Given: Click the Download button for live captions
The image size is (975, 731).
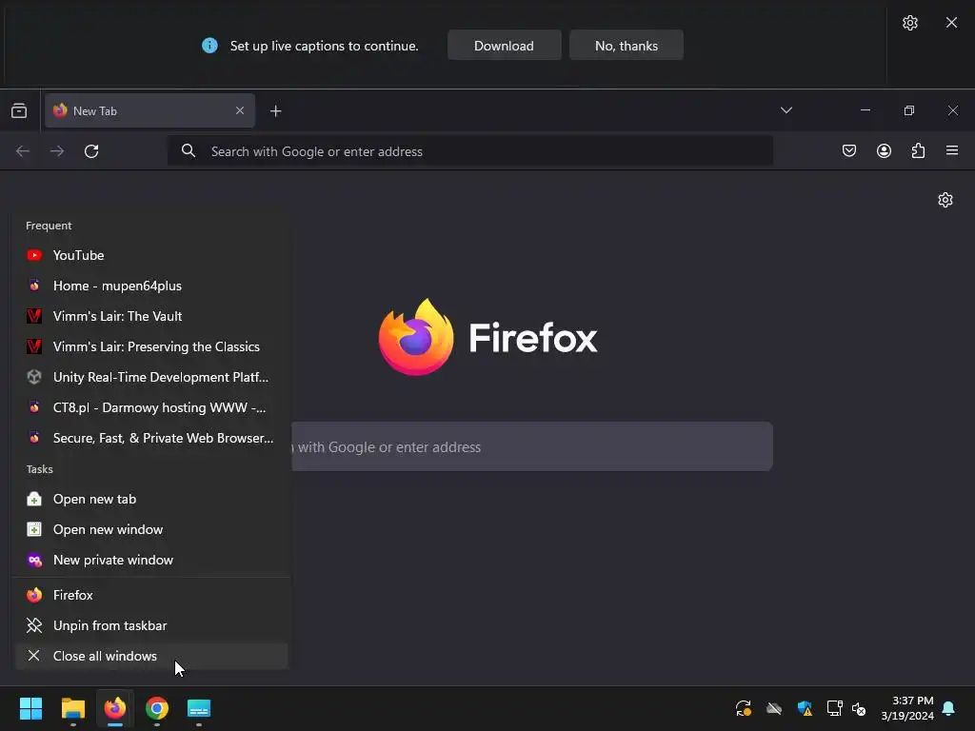Looking at the screenshot, I should [504, 46].
